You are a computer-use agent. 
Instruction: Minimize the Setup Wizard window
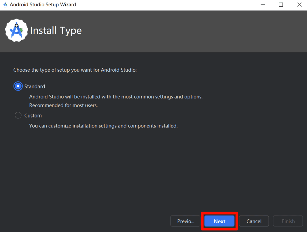(263, 5)
